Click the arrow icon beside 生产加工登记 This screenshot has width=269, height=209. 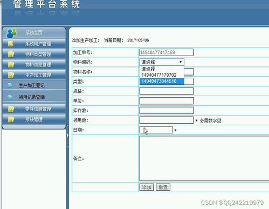[10, 85]
